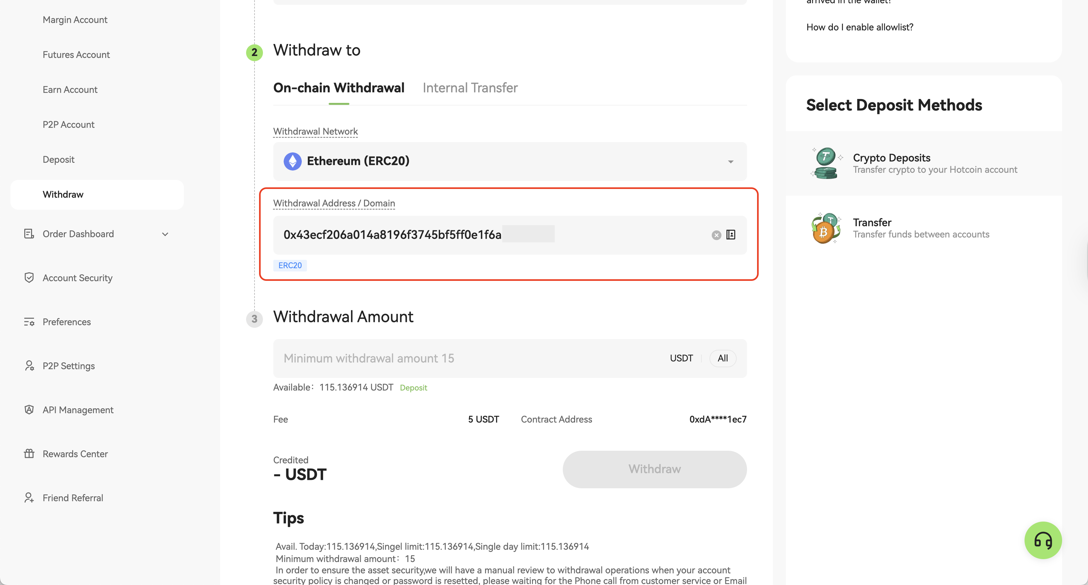The width and height of the screenshot is (1088, 585).
Task: Click the API Management icon
Action: [29, 410]
